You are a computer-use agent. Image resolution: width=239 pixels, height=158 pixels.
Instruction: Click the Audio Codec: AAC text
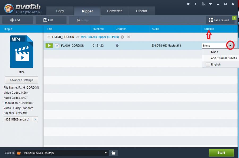coord(15,98)
